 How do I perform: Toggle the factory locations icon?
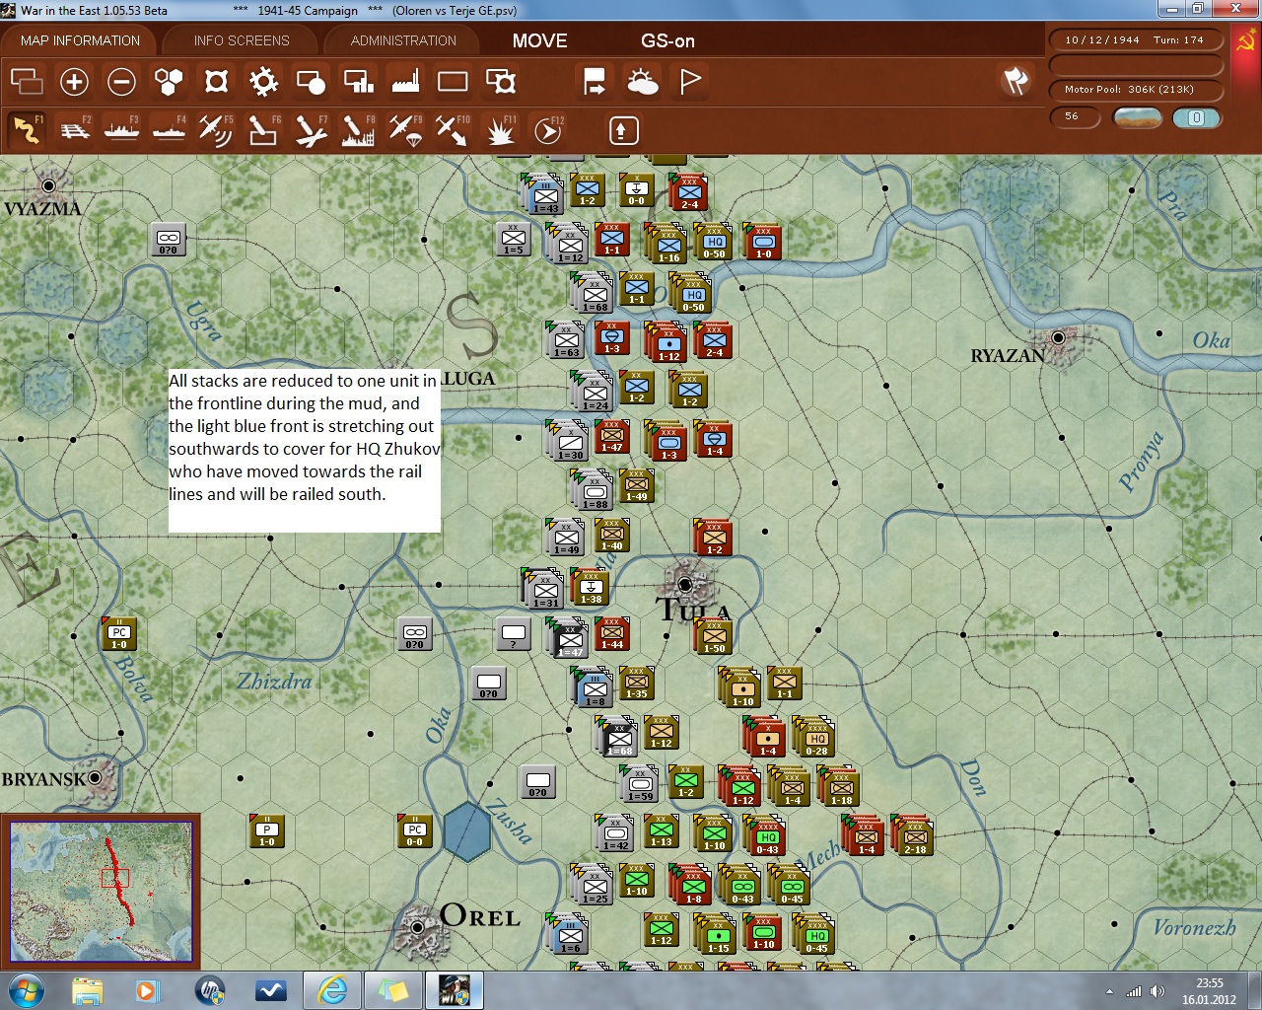405,81
